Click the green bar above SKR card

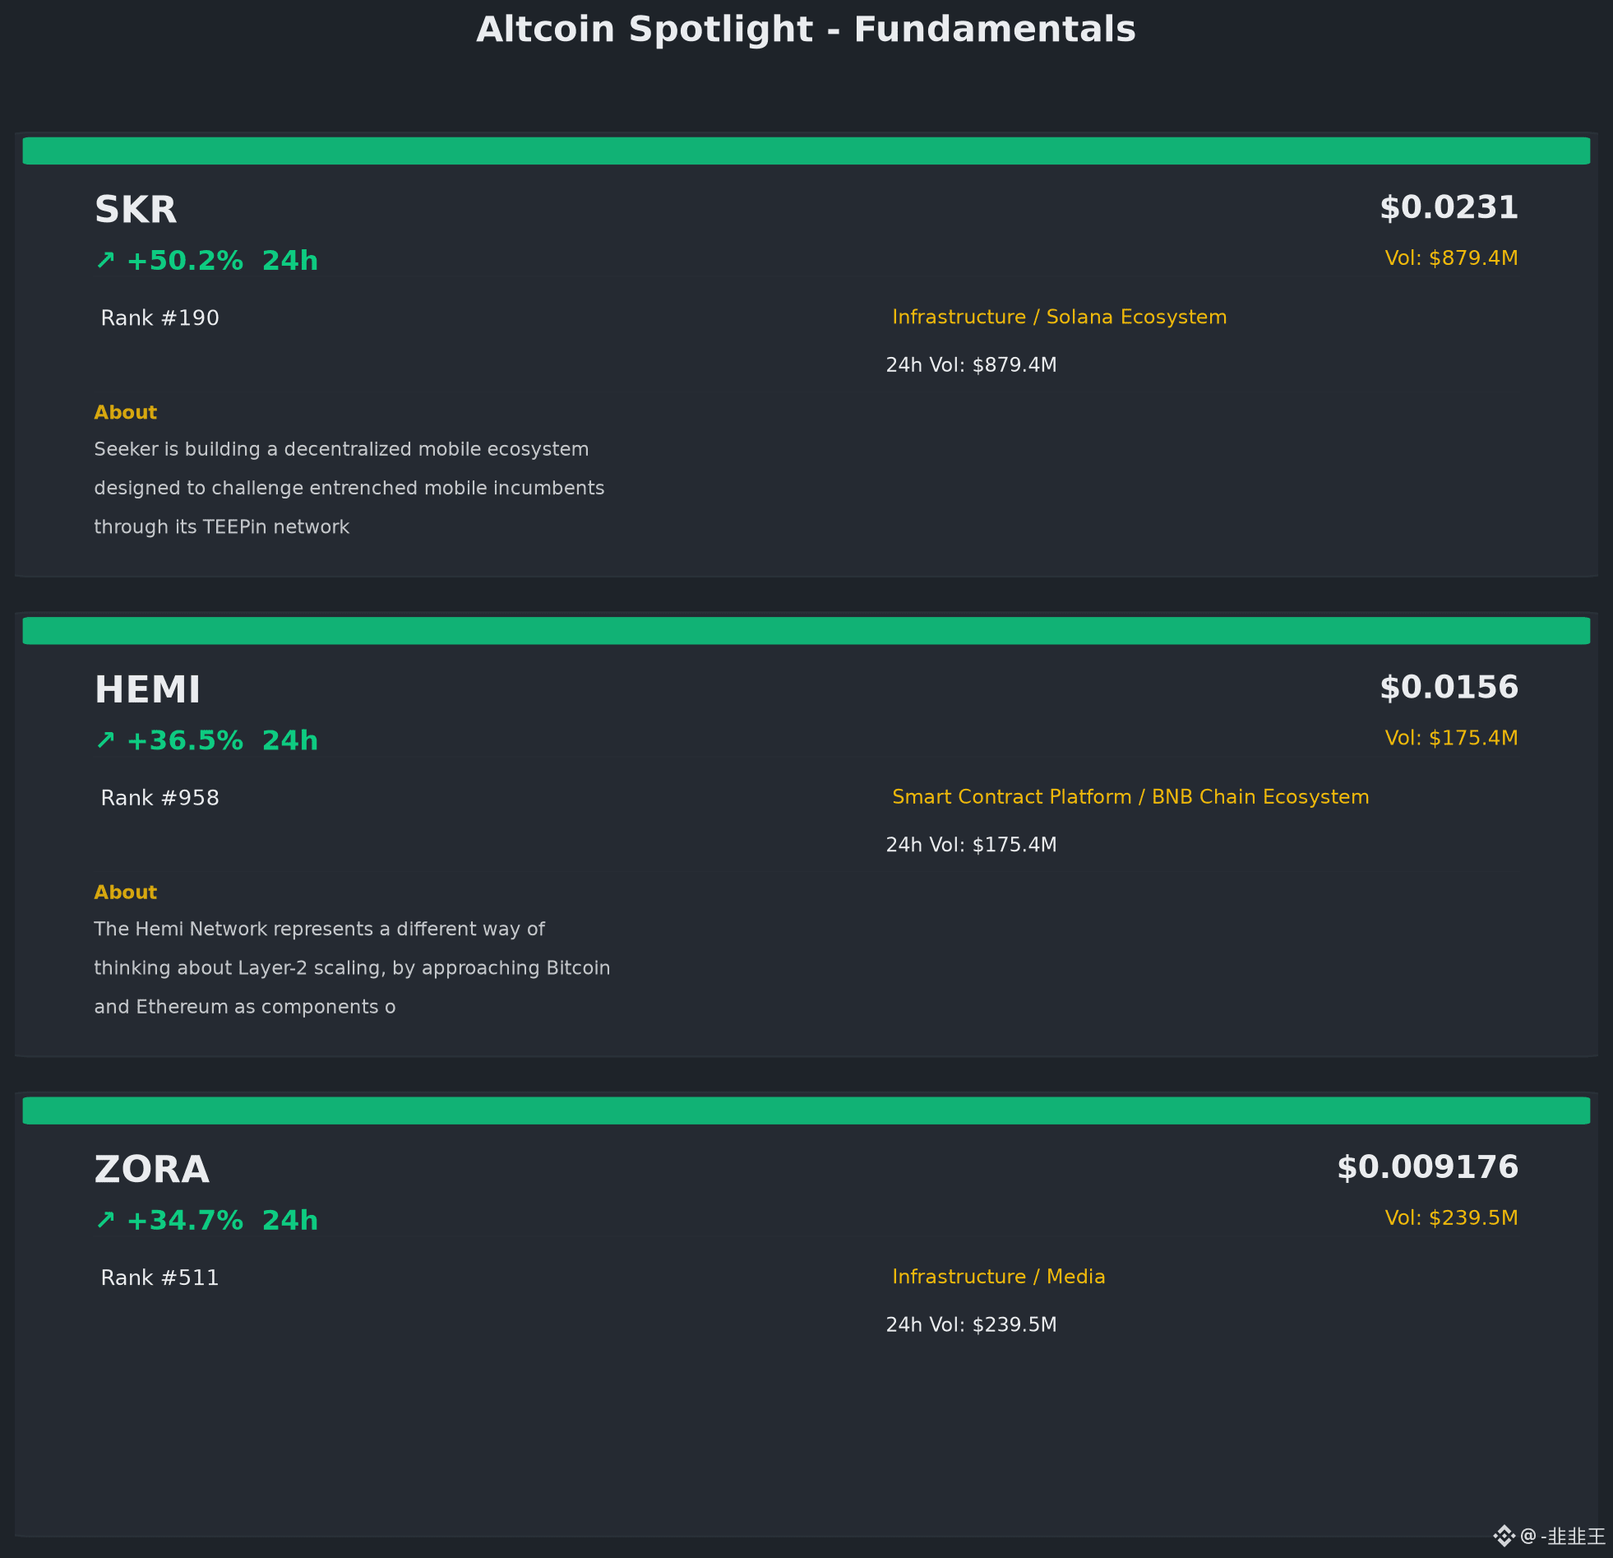point(806,151)
